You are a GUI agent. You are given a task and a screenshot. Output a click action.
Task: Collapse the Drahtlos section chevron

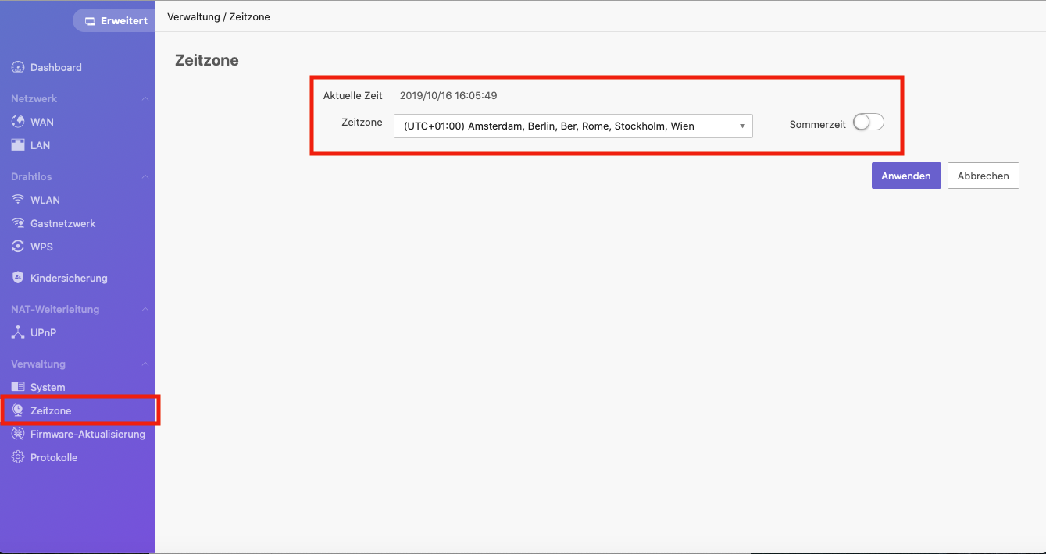pyautogui.click(x=145, y=177)
